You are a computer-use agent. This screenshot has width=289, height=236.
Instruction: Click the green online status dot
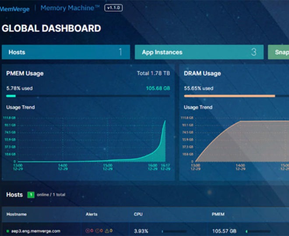click(x=8, y=231)
